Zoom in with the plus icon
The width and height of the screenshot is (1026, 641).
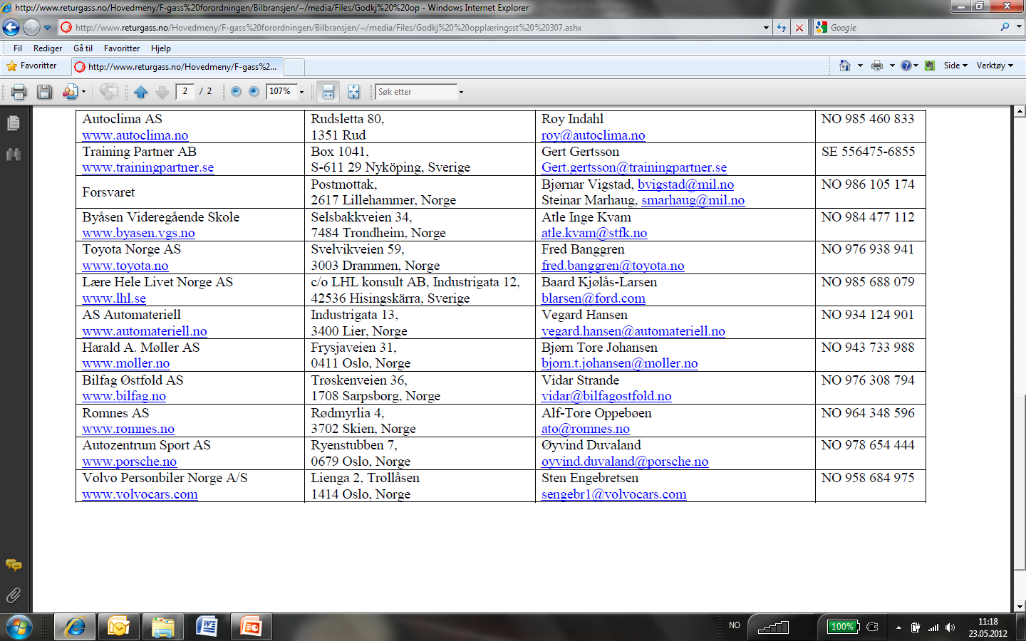[x=254, y=92]
